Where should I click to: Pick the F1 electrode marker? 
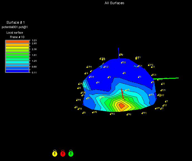[x=138, y=77]
